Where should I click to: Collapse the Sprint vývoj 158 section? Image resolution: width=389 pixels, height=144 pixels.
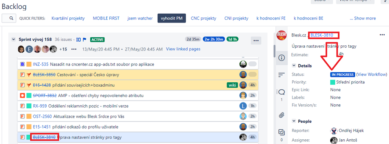pos(13,39)
